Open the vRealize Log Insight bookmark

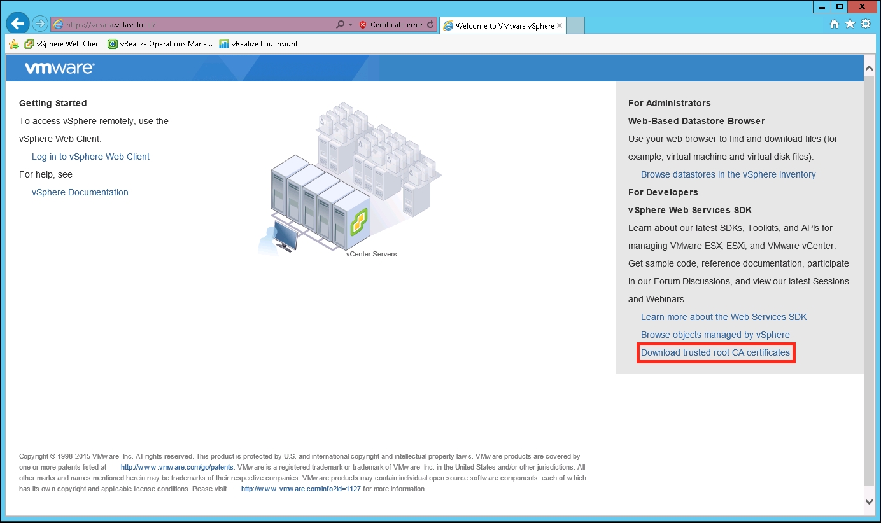click(258, 44)
